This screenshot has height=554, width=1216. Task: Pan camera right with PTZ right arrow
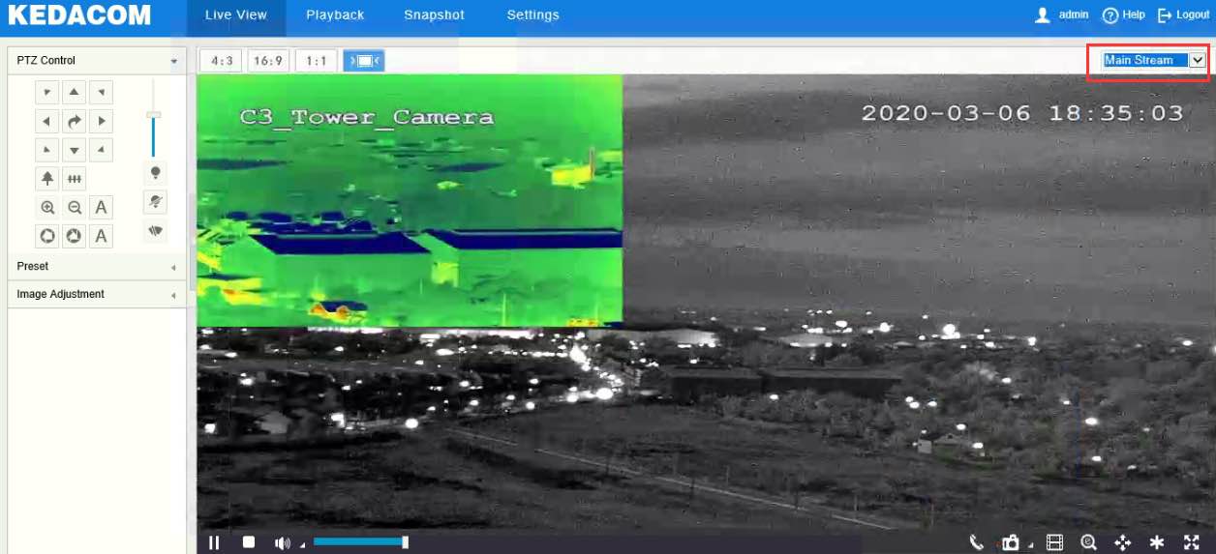(101, 122)
